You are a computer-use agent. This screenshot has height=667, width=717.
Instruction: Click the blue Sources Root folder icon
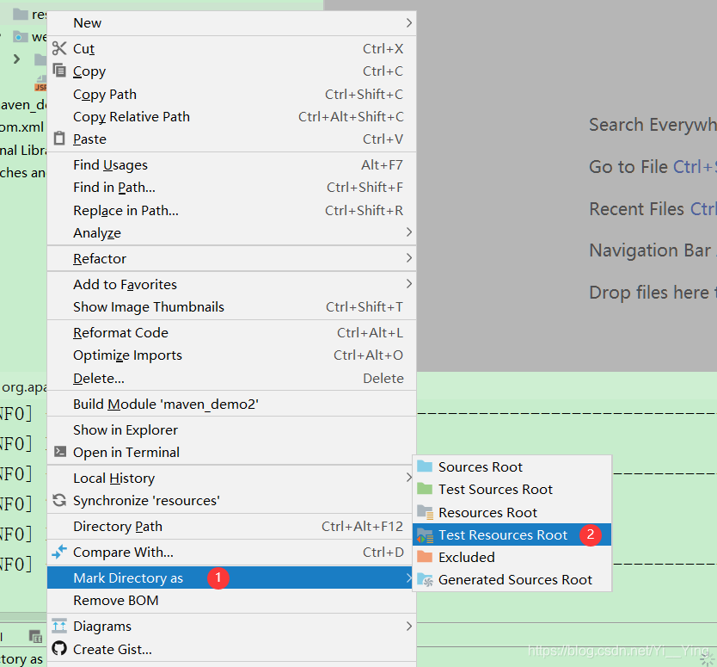coord(425,466)
